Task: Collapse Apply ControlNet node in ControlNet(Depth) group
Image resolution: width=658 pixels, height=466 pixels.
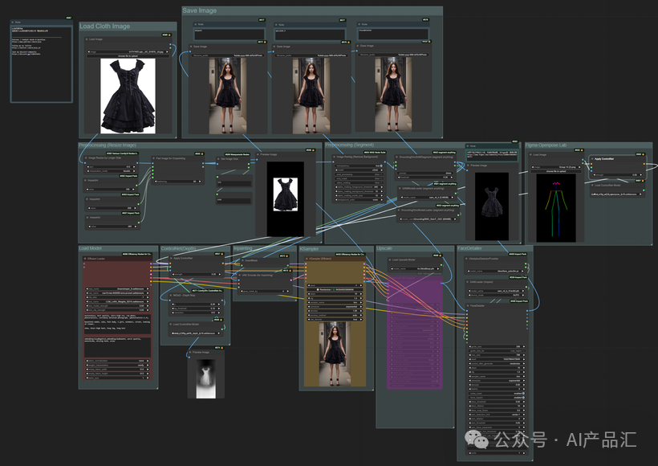Action: click(x=171, y=258)
